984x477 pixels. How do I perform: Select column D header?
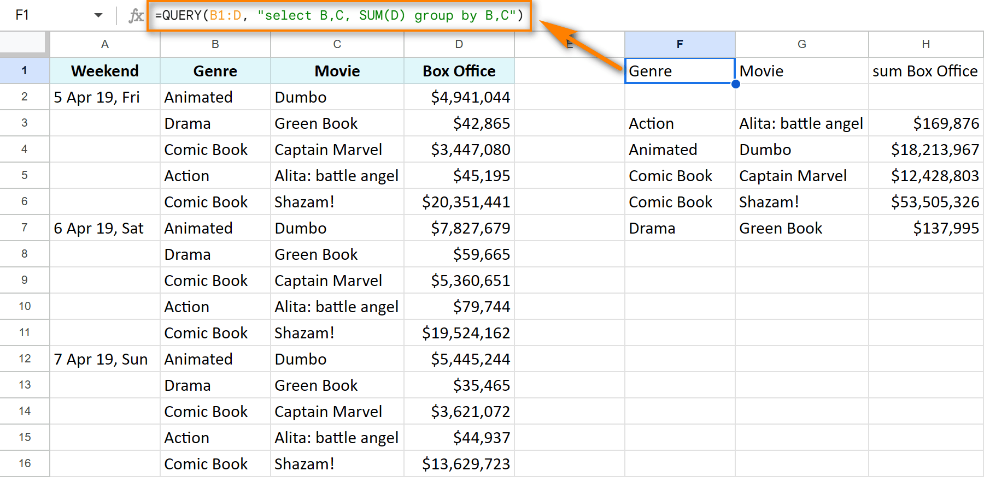[459, 44]
